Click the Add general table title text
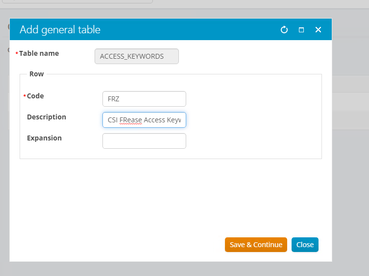Screen dimensions: 369x276 point(60,30)
